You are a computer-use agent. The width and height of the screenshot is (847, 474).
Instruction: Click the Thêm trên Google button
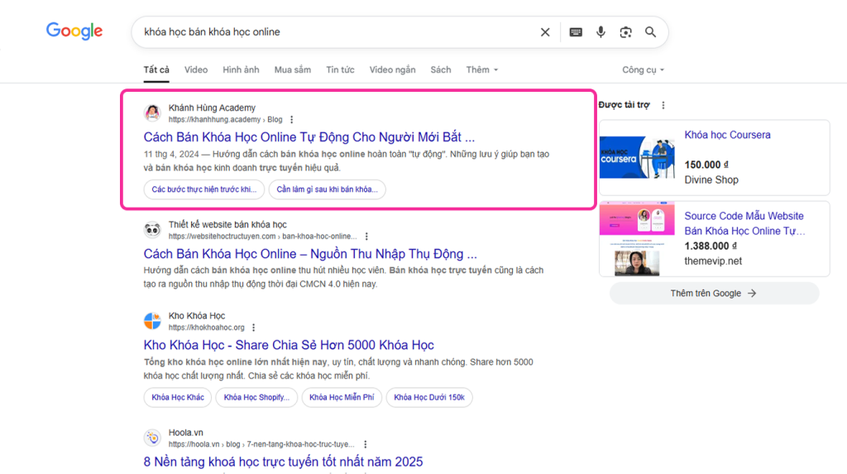pos(714,293)
